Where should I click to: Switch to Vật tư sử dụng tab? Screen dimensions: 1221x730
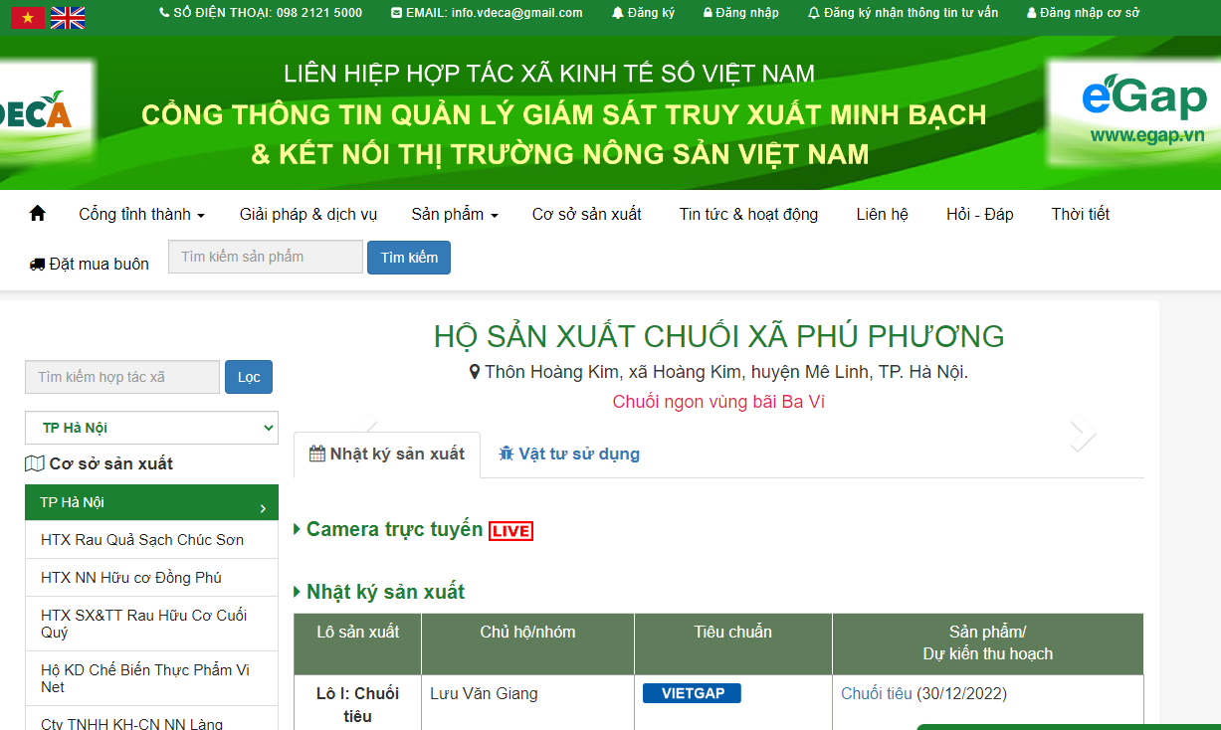(x=569, y=454)
